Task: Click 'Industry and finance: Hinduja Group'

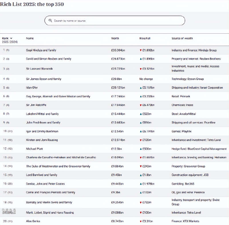Action: 194,50
